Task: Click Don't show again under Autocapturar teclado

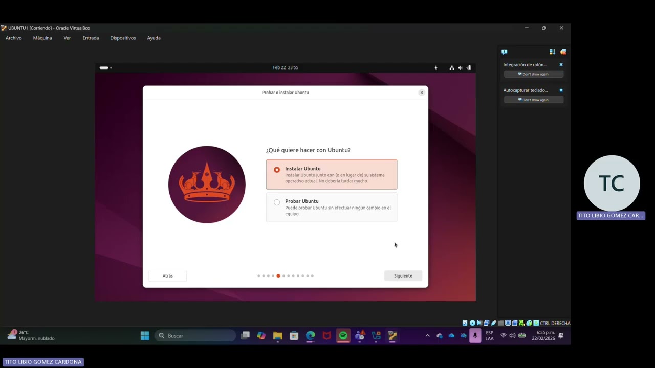Action: [534, 100]
